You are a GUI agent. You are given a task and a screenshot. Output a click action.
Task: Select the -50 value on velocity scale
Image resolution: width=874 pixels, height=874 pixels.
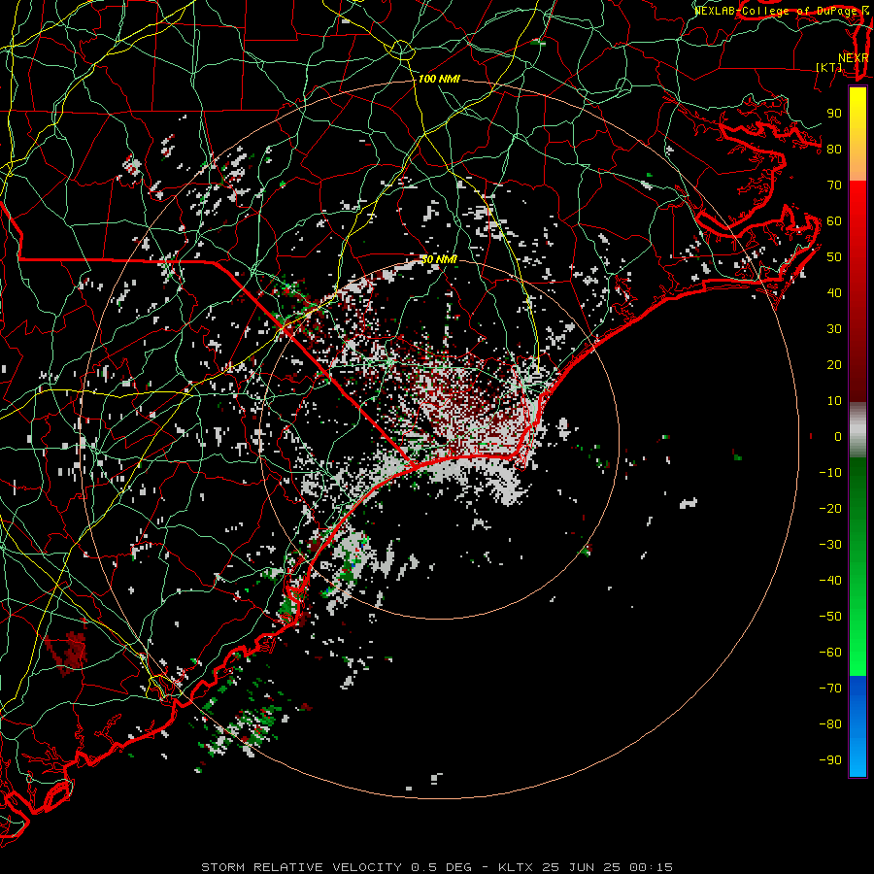pyautogui.click(x=830, y=617)
